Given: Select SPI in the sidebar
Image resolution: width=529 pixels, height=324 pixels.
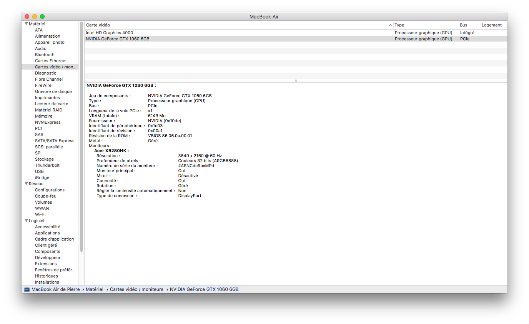Looking at the screenshot, I should pyautogui.click(x=38, y=153).
